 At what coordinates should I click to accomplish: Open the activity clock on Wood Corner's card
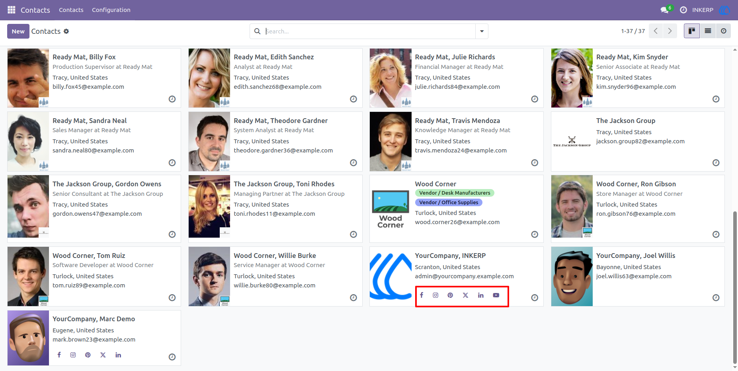tap(535, 234)
